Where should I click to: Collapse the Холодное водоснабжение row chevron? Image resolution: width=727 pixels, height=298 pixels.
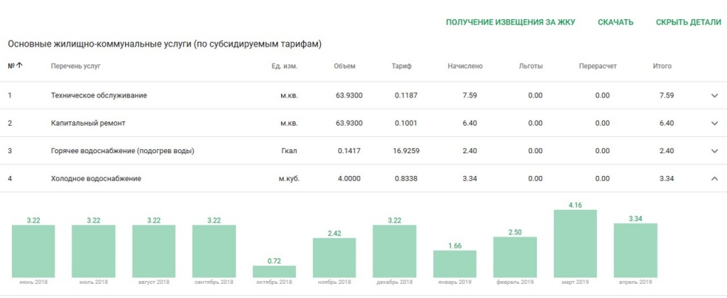(x=714, y=179)
